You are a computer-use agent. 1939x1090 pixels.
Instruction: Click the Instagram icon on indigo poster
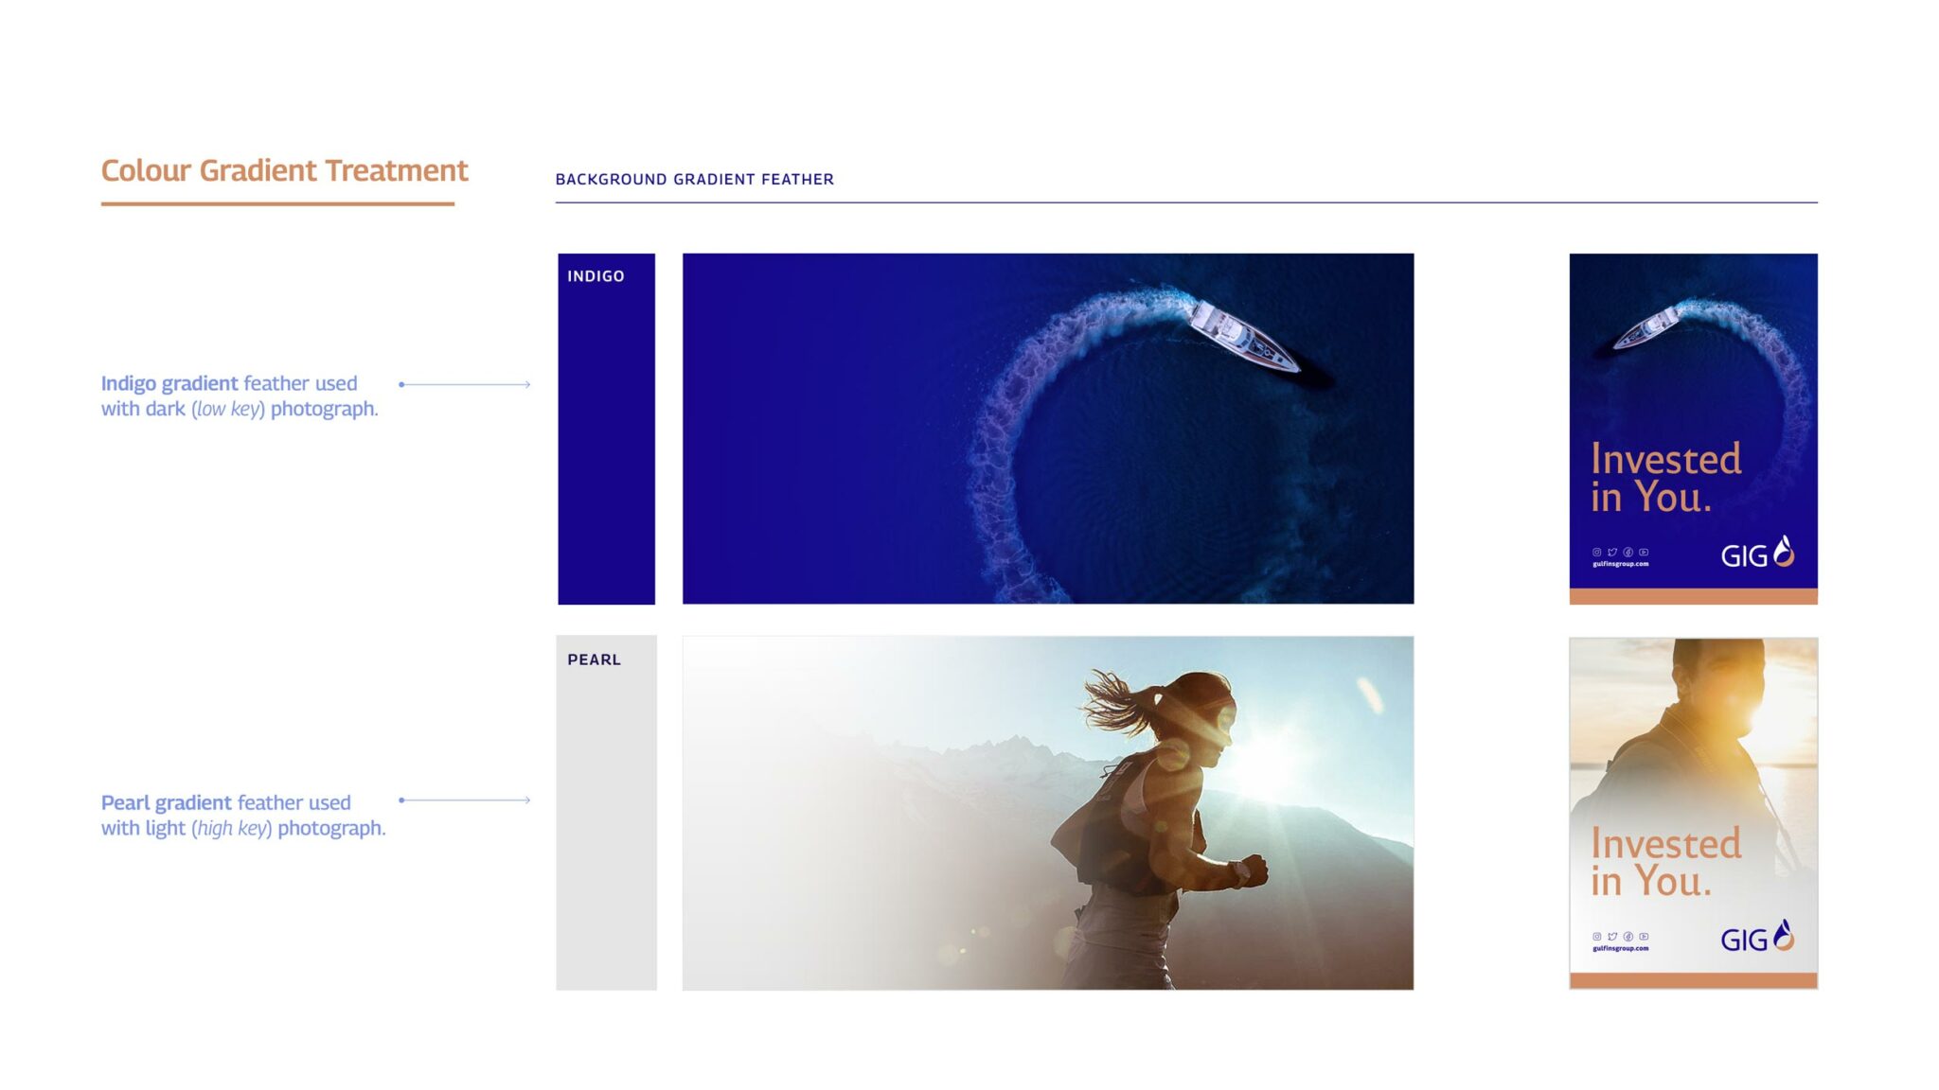coord(1597,552)
